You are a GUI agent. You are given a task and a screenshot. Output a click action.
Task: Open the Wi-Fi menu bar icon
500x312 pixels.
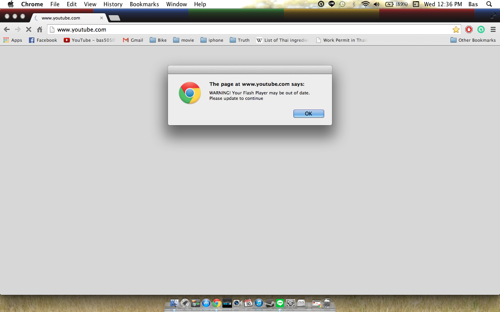click(365, 4)
